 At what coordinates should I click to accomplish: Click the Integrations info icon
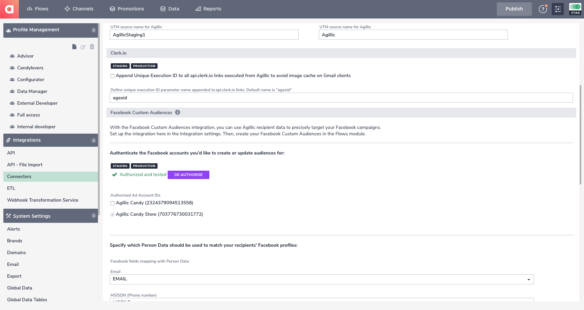(x=94, y=140)
